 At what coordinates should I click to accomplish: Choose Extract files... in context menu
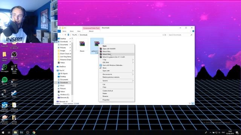coord(117,51)
